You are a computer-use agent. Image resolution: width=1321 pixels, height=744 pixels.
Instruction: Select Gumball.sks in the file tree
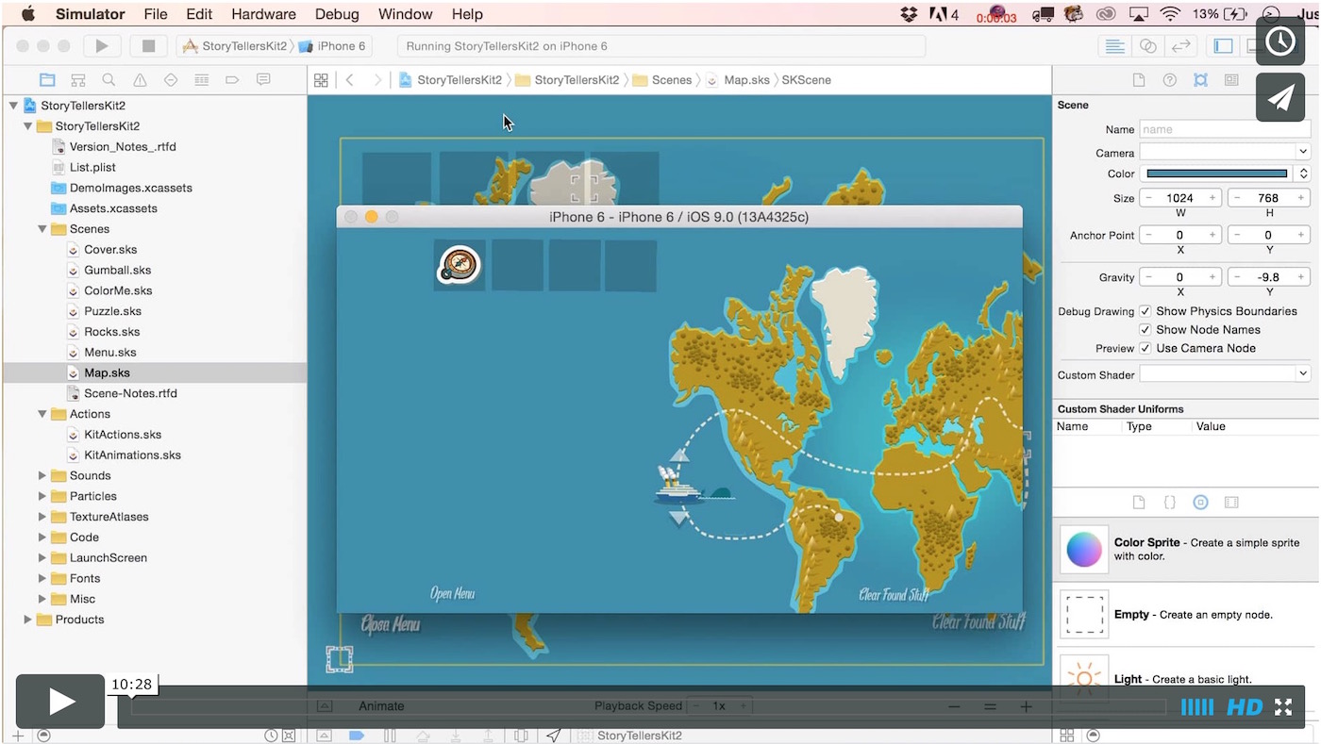[x=117, y=270]
